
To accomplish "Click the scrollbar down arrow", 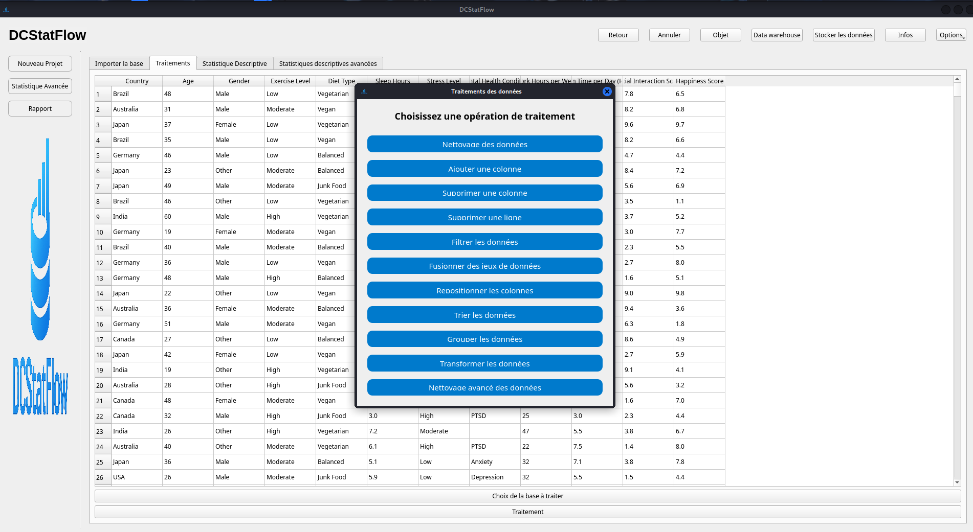I will point(957,482).
